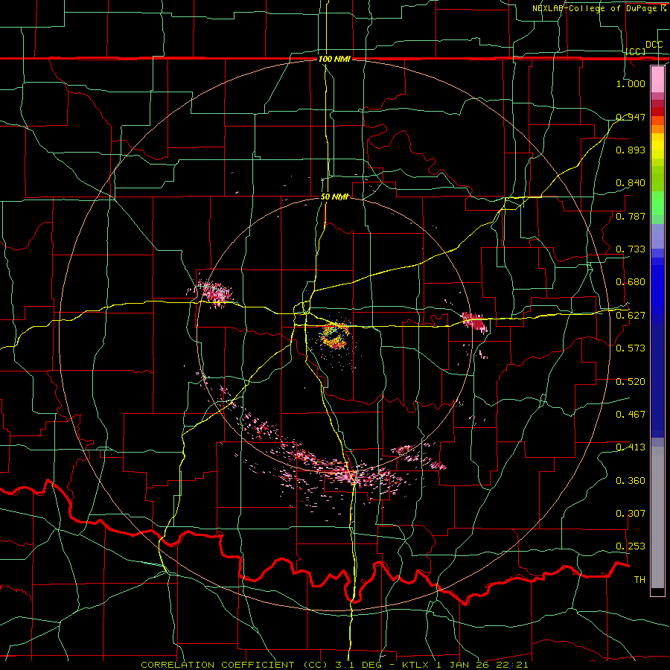Click the ring-shaped multicolor echo near radar center
This screenshot has height=670, width=670.
coord(334,336)
